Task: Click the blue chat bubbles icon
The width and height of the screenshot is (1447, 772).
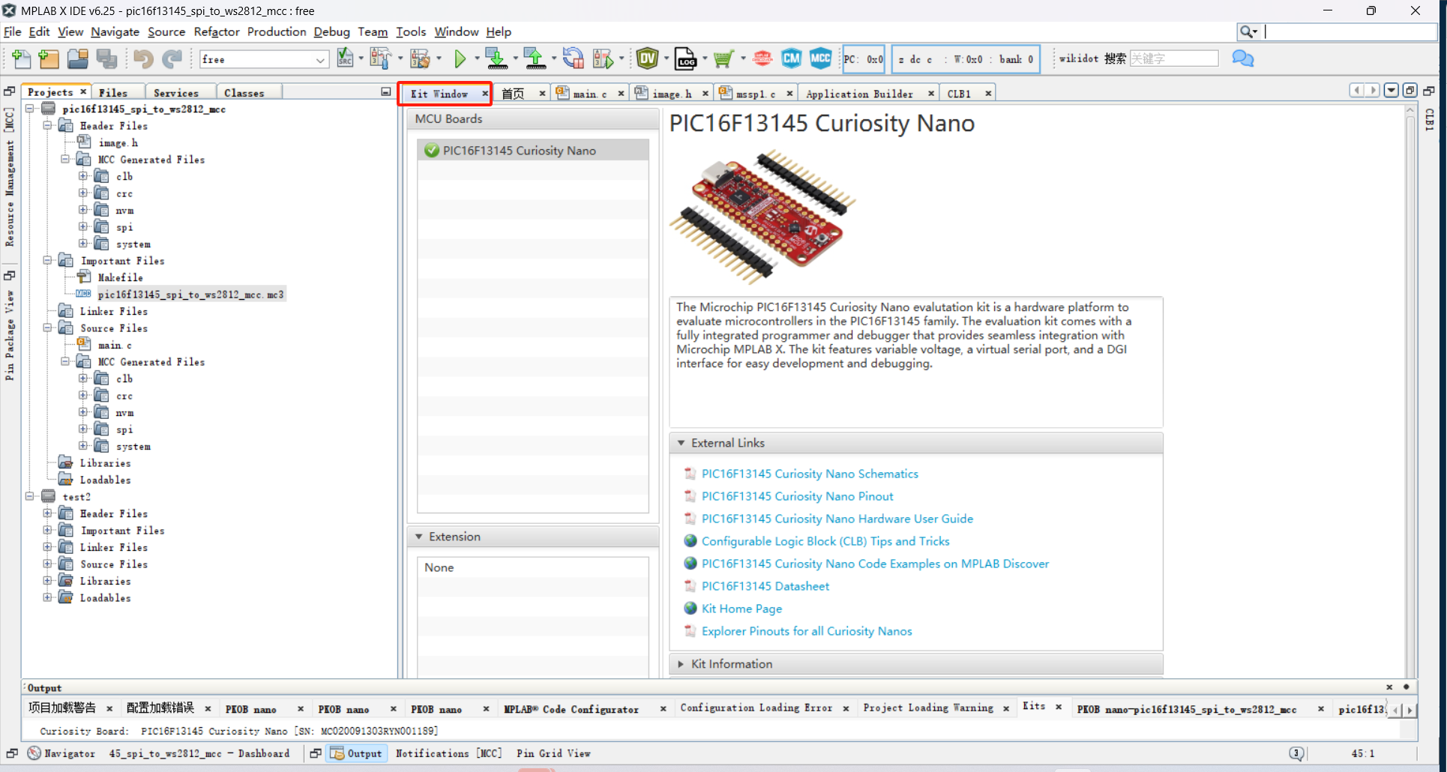Action: pyautogui.click(x=1242, y=58)
